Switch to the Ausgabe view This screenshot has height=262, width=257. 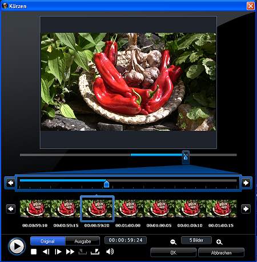(x=83, y=241)
